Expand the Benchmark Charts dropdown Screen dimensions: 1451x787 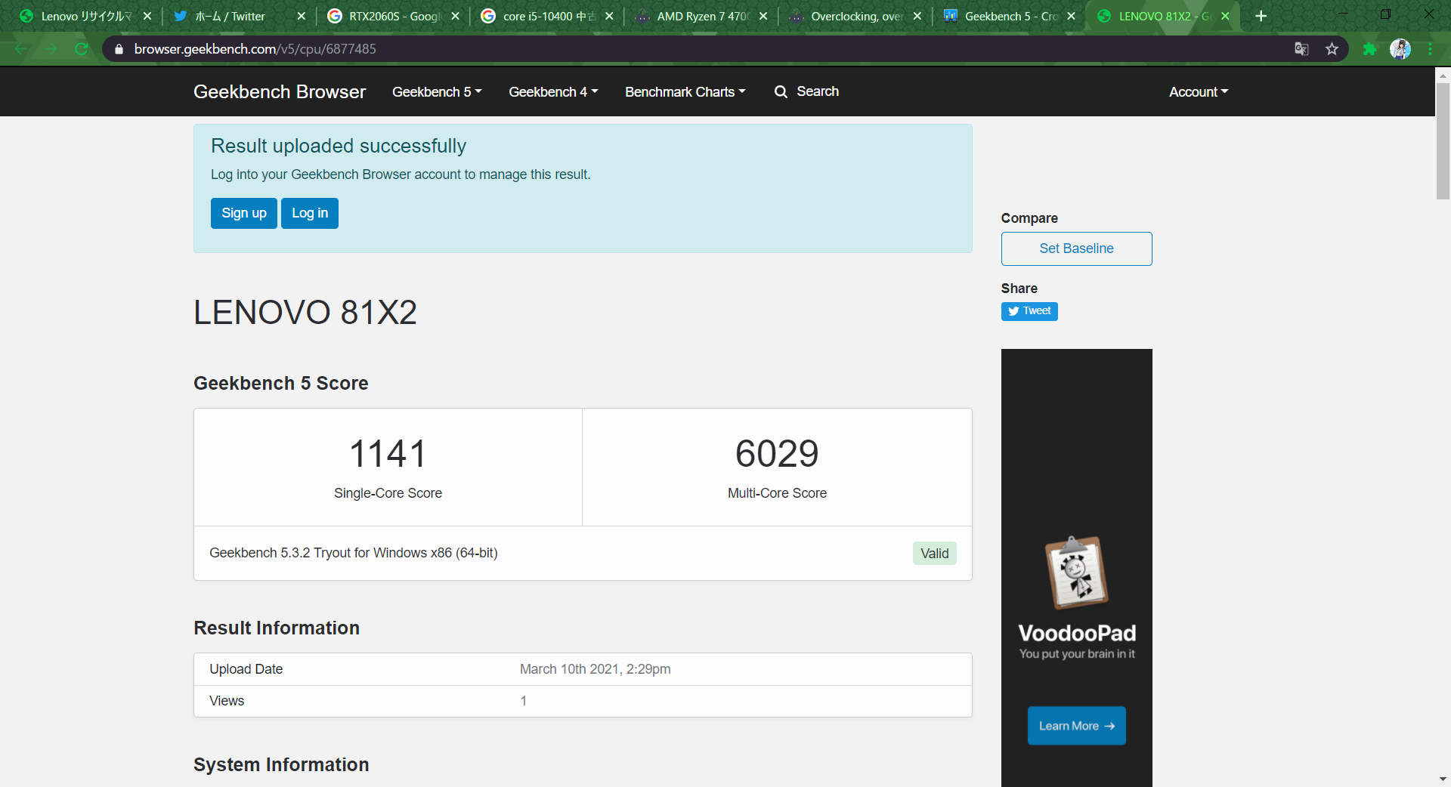685,91
